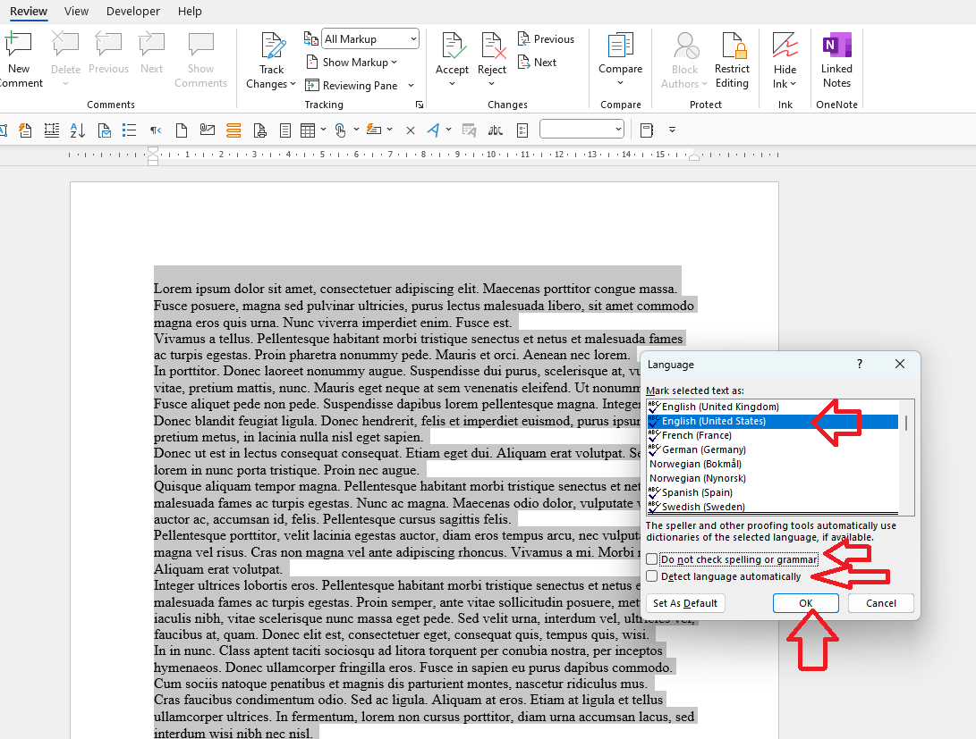Click the blue text effects A icon
This screenshot has height=739, width=976.
click(434, 130)
